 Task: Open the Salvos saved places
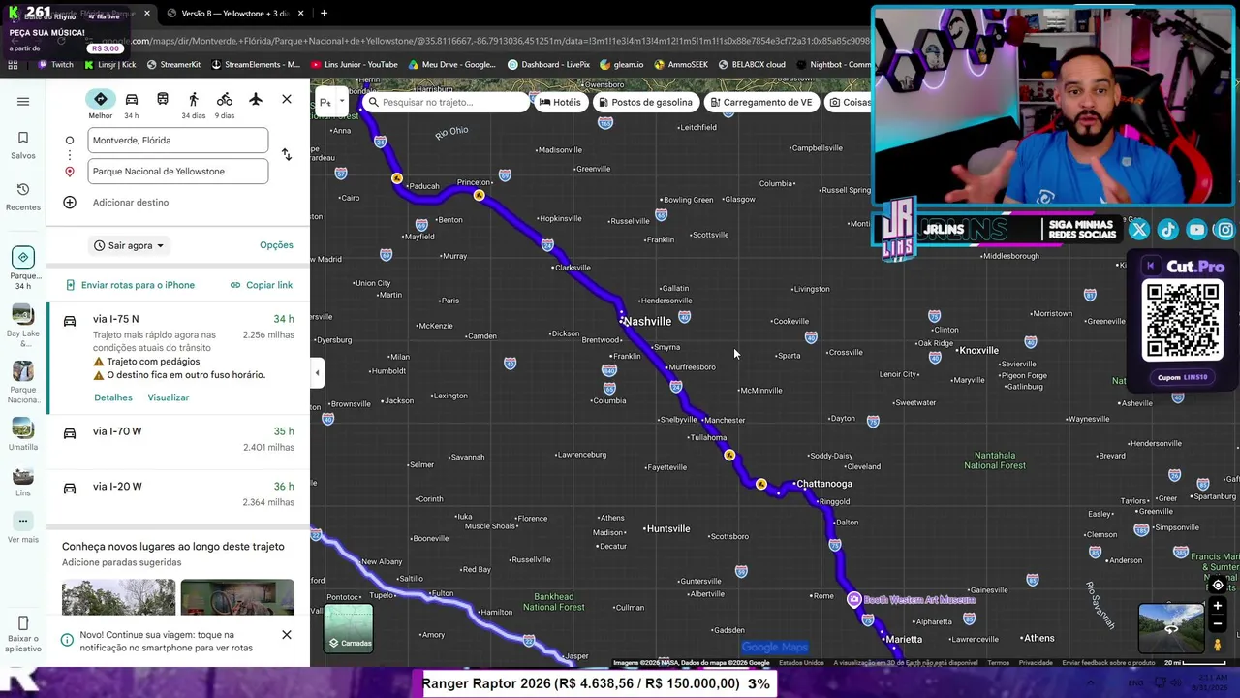coord(23,145)
